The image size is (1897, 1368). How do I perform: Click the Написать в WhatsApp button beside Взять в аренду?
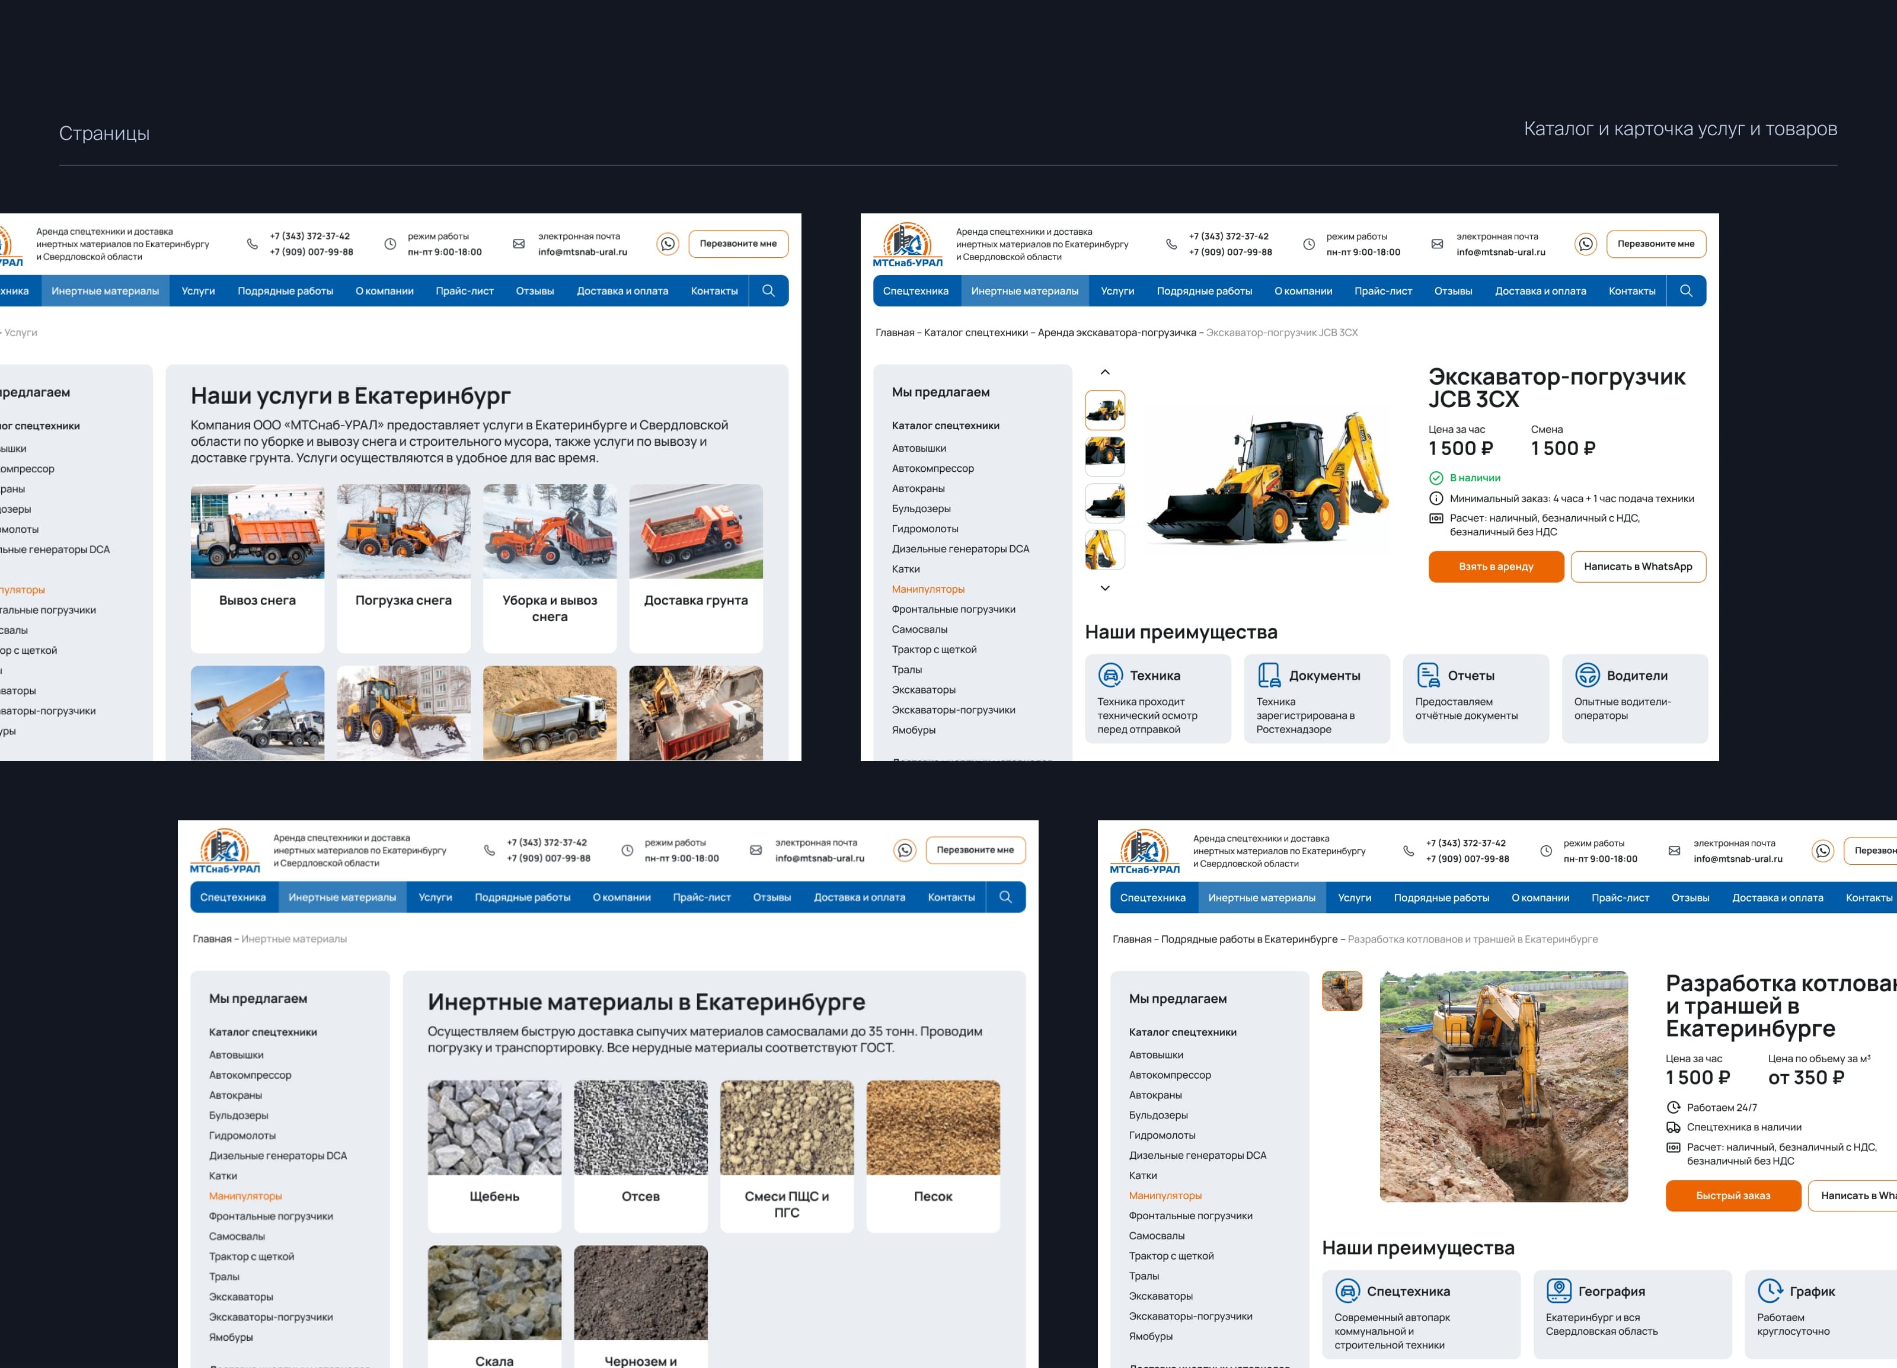pyautogui.click(x=1638, y=567)
